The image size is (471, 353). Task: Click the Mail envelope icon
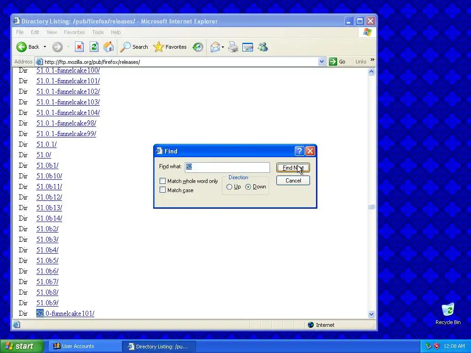(215, 47)
